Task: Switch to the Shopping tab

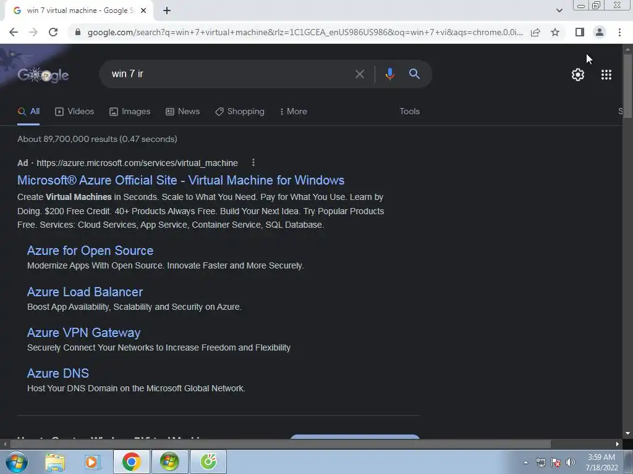Action: (240, 112)
